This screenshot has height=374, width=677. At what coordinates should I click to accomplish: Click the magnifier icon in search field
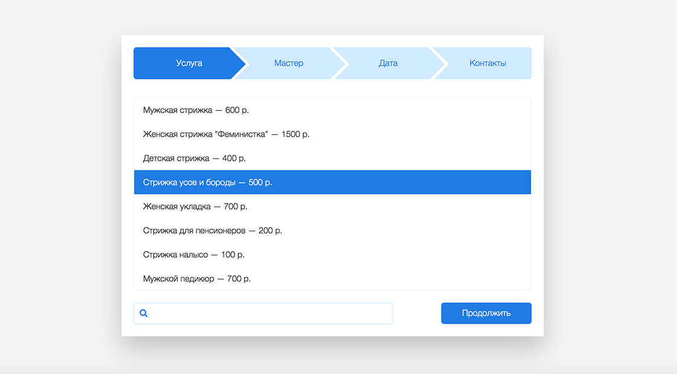click(143, 313)
